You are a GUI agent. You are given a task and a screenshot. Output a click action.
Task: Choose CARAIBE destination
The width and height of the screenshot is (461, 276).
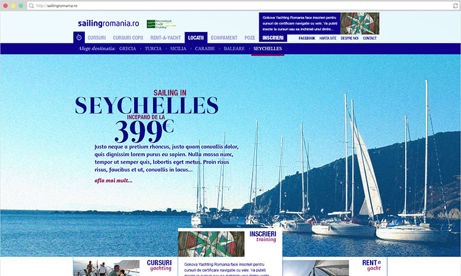click(x=205, y=48)
